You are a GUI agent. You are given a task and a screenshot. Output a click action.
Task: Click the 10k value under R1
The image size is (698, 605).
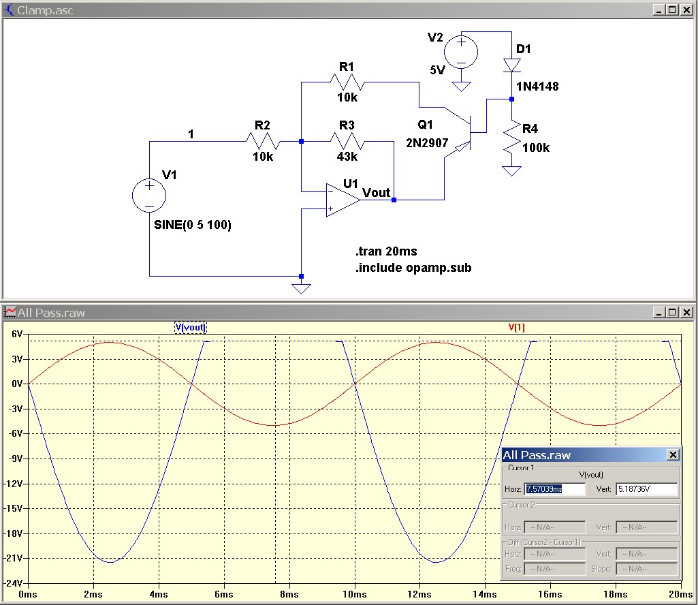[x=347, y=97]
